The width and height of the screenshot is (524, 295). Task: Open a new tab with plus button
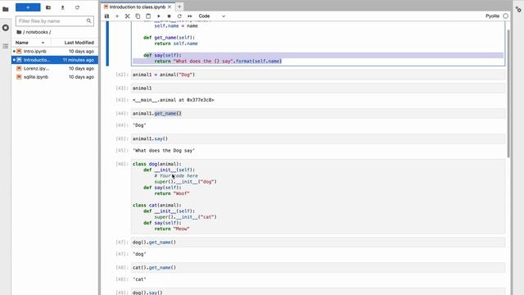(x=179, y=7)
